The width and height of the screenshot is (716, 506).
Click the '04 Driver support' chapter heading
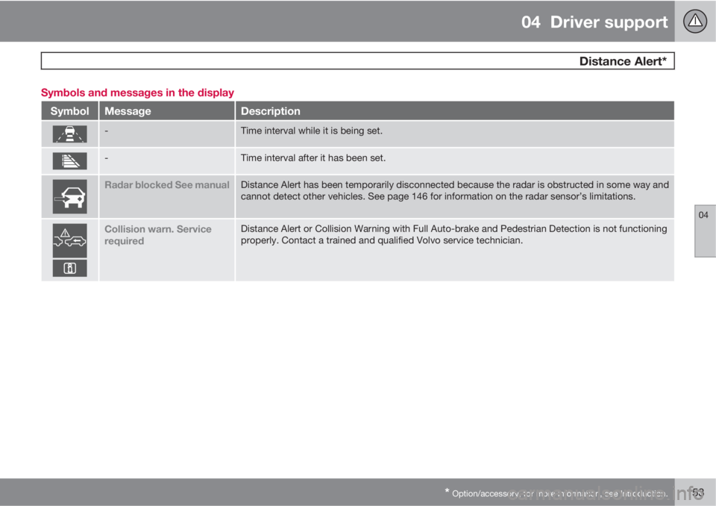tap(594, 22)
